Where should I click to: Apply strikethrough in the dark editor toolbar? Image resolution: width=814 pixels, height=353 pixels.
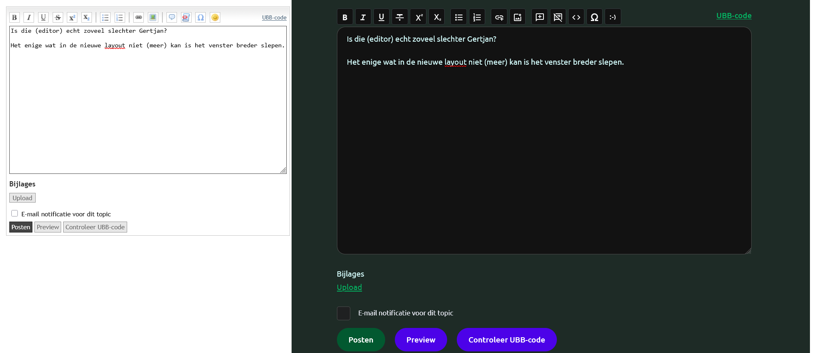(x=400, y=17)
